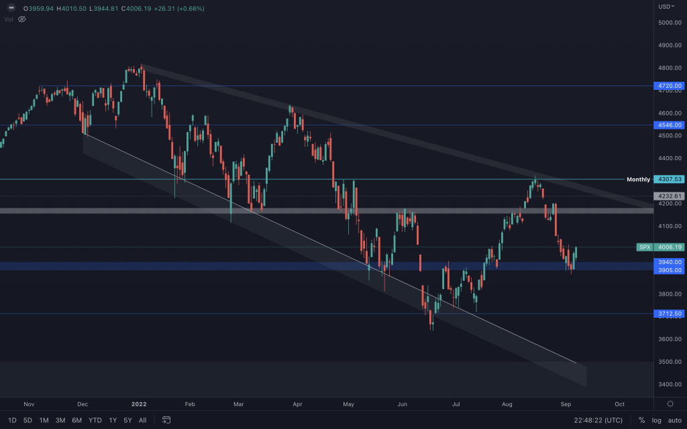687x429 pixels.
Task: Open chart settings gear icon
Action: (x=670, y=404)
